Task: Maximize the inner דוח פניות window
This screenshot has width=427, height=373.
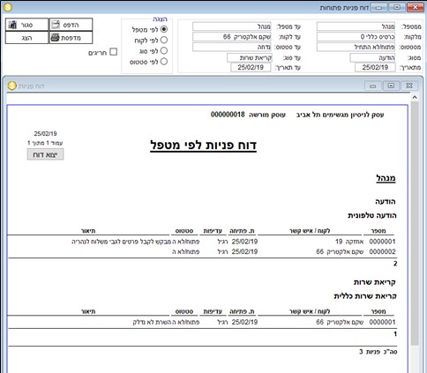Action: pos(391,86)
